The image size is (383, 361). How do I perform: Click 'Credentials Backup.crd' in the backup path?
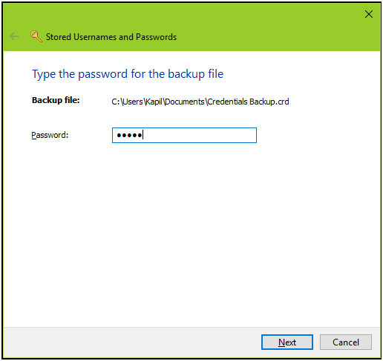(x=248, y=102)
